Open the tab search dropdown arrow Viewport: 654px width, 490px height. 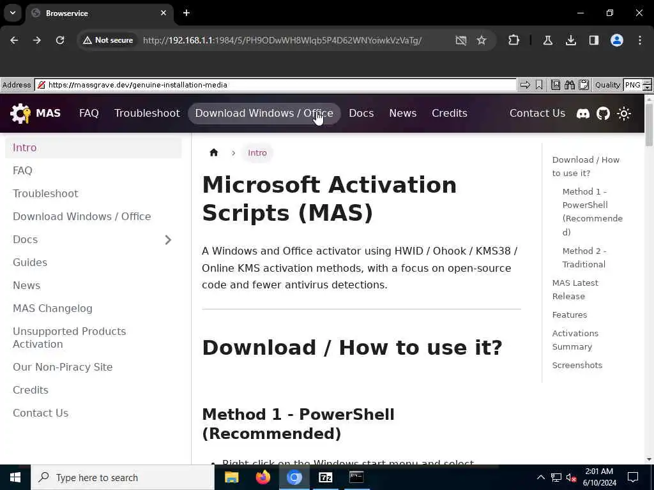[x=13, y=13]
